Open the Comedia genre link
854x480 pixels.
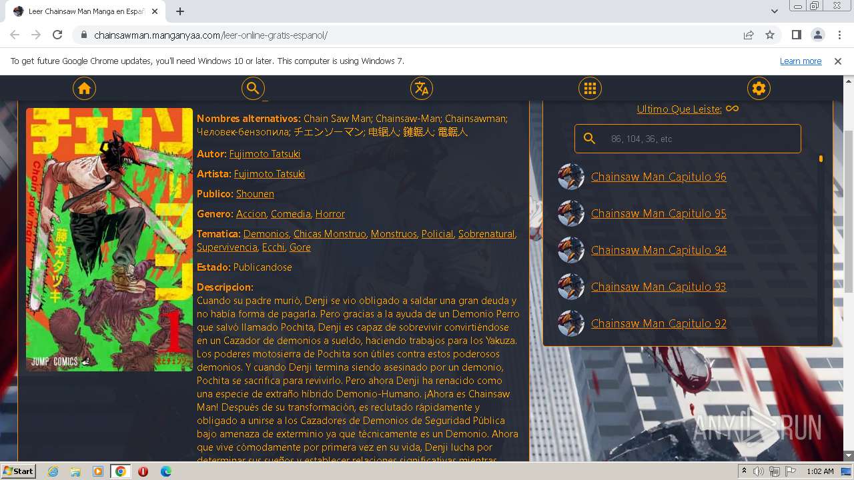tap(291, 213)
